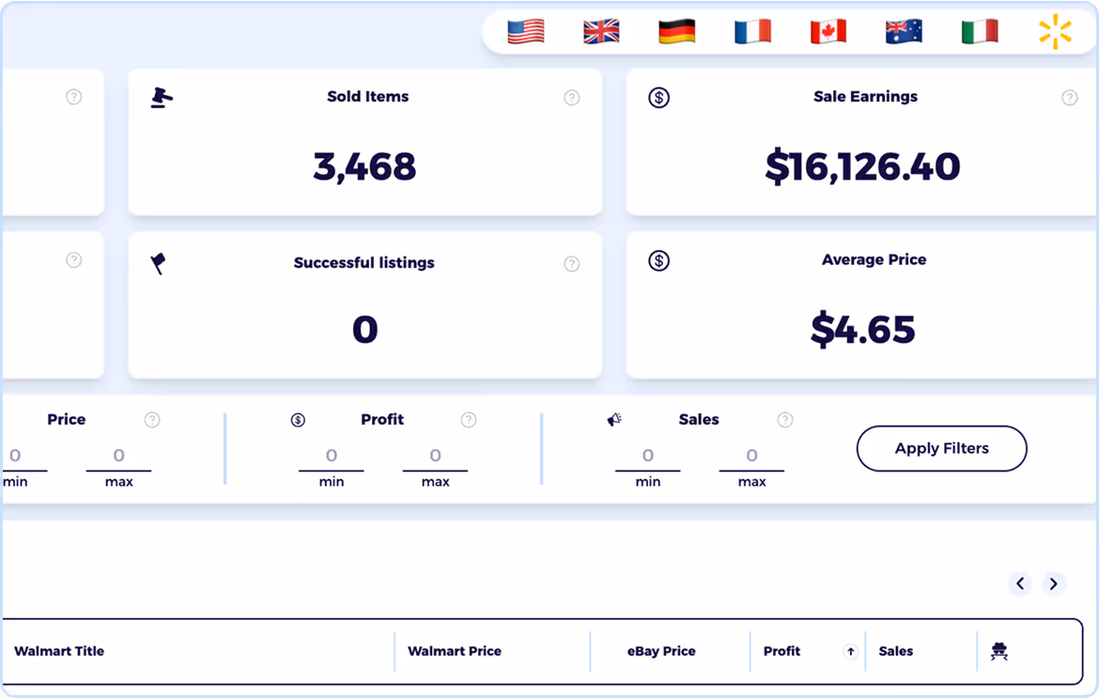Open help for Sale Earnings card
1099x698 pixels.
click(1070, 98)
